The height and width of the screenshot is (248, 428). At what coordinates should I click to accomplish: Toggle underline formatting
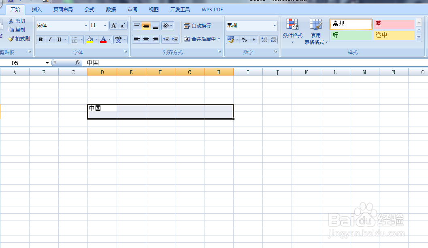[59, 40]
